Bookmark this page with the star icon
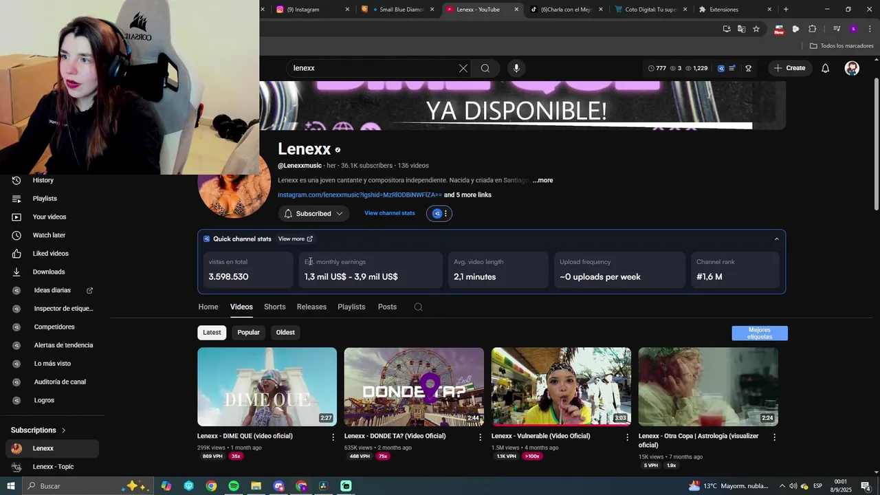This screenshot has width=880, height=495. coord(756,29)
